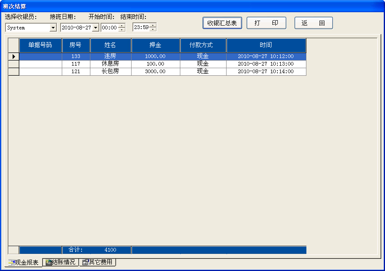The height and width of the screenshot is (271, 385).
Task: Decrease end time with down spinner arrow
Action: 153,29
